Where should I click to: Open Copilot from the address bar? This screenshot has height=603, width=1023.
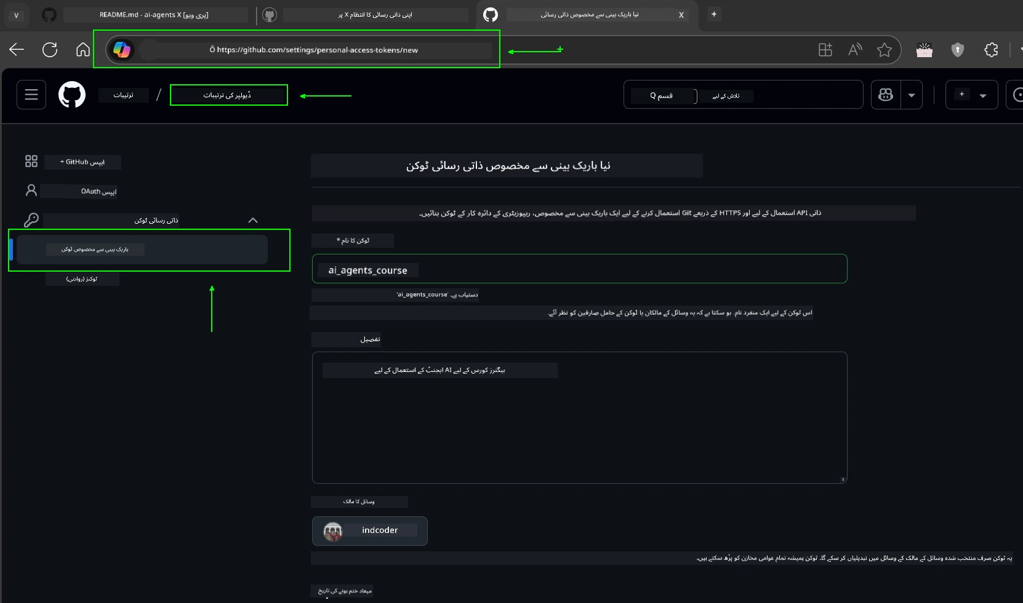point(122,50)
